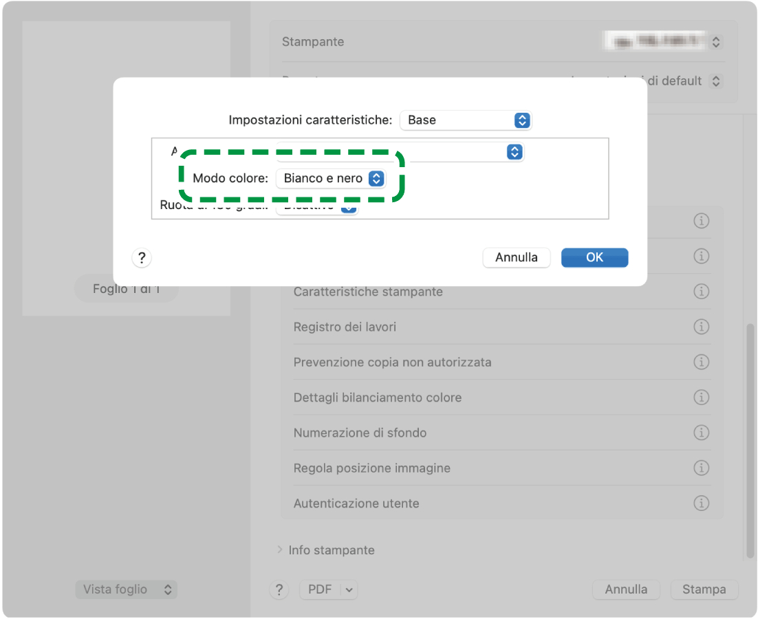758x619 pixels.
Task: Select the Caratteristiche stampante row
Action: [x=502, y=292]
